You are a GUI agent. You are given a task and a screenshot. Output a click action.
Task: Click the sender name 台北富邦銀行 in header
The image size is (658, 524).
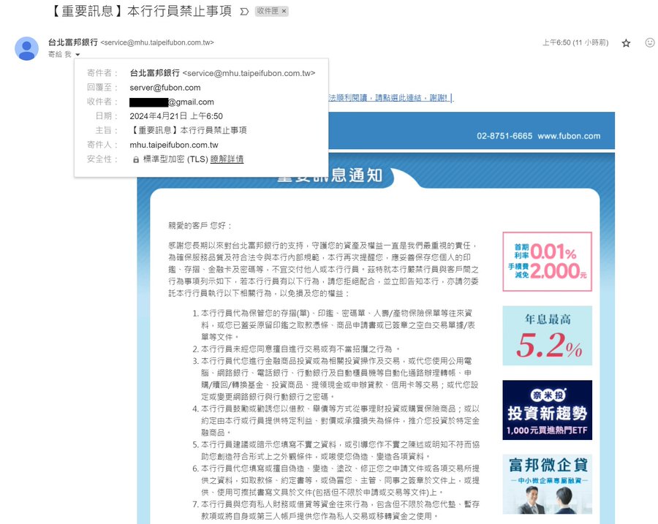coord(73,42)
